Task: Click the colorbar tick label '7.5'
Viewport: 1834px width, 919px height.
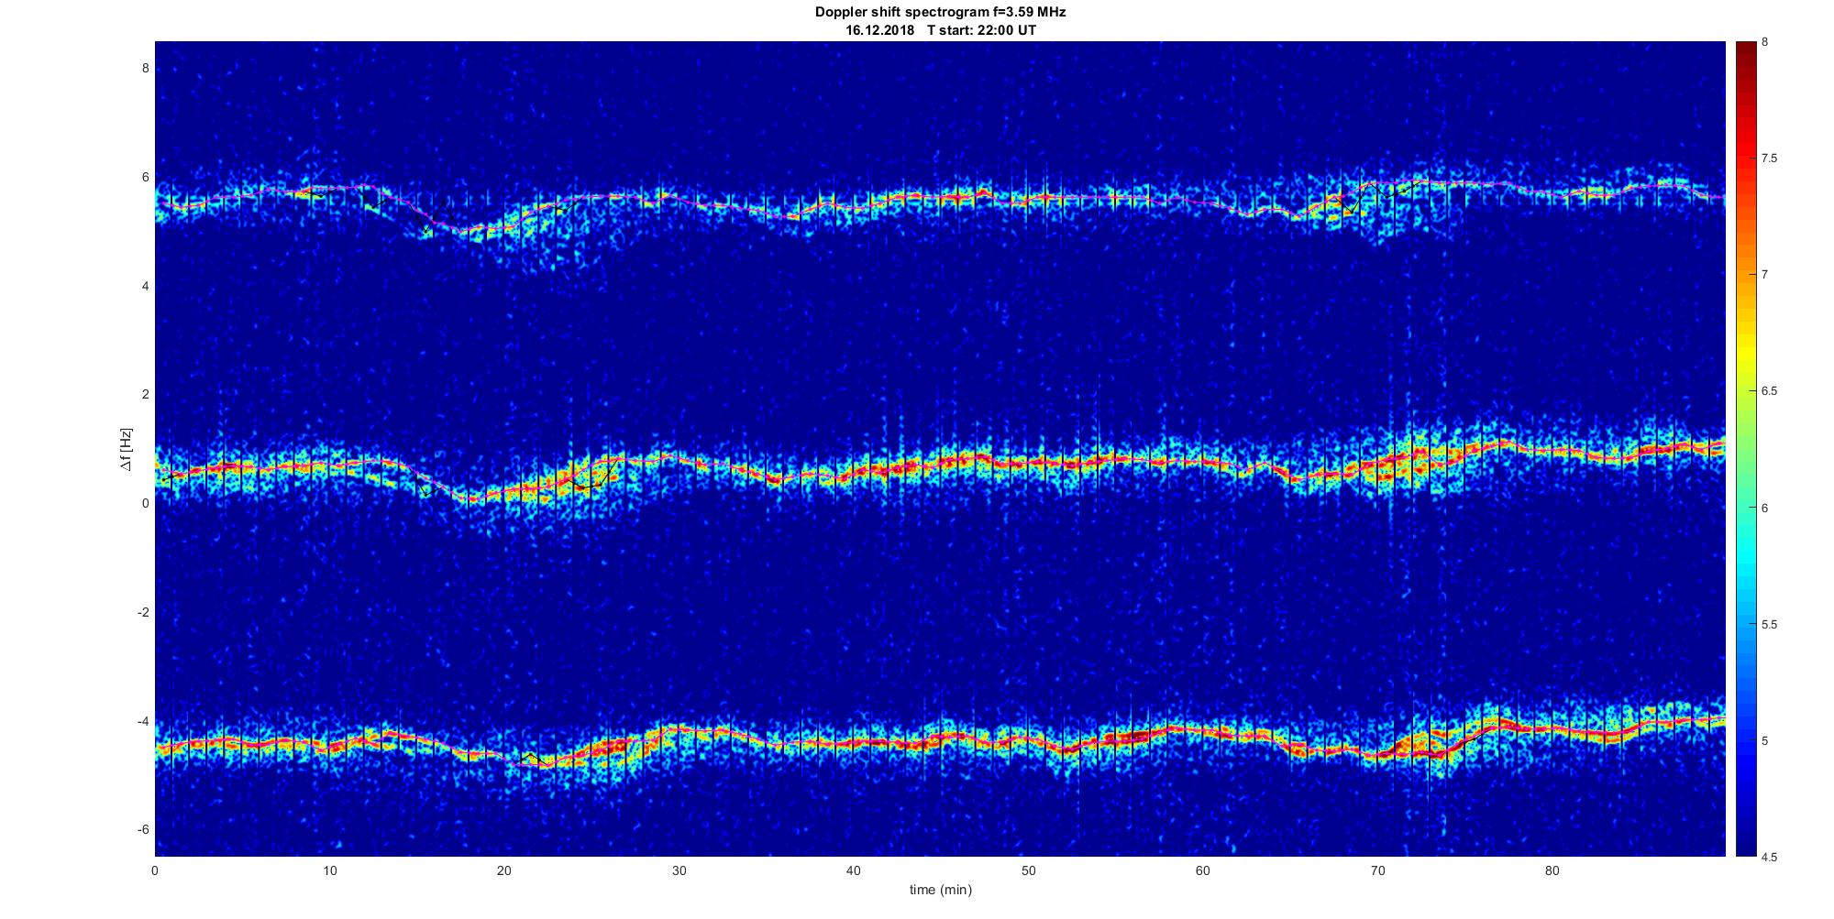Action: click(1769, 159)
